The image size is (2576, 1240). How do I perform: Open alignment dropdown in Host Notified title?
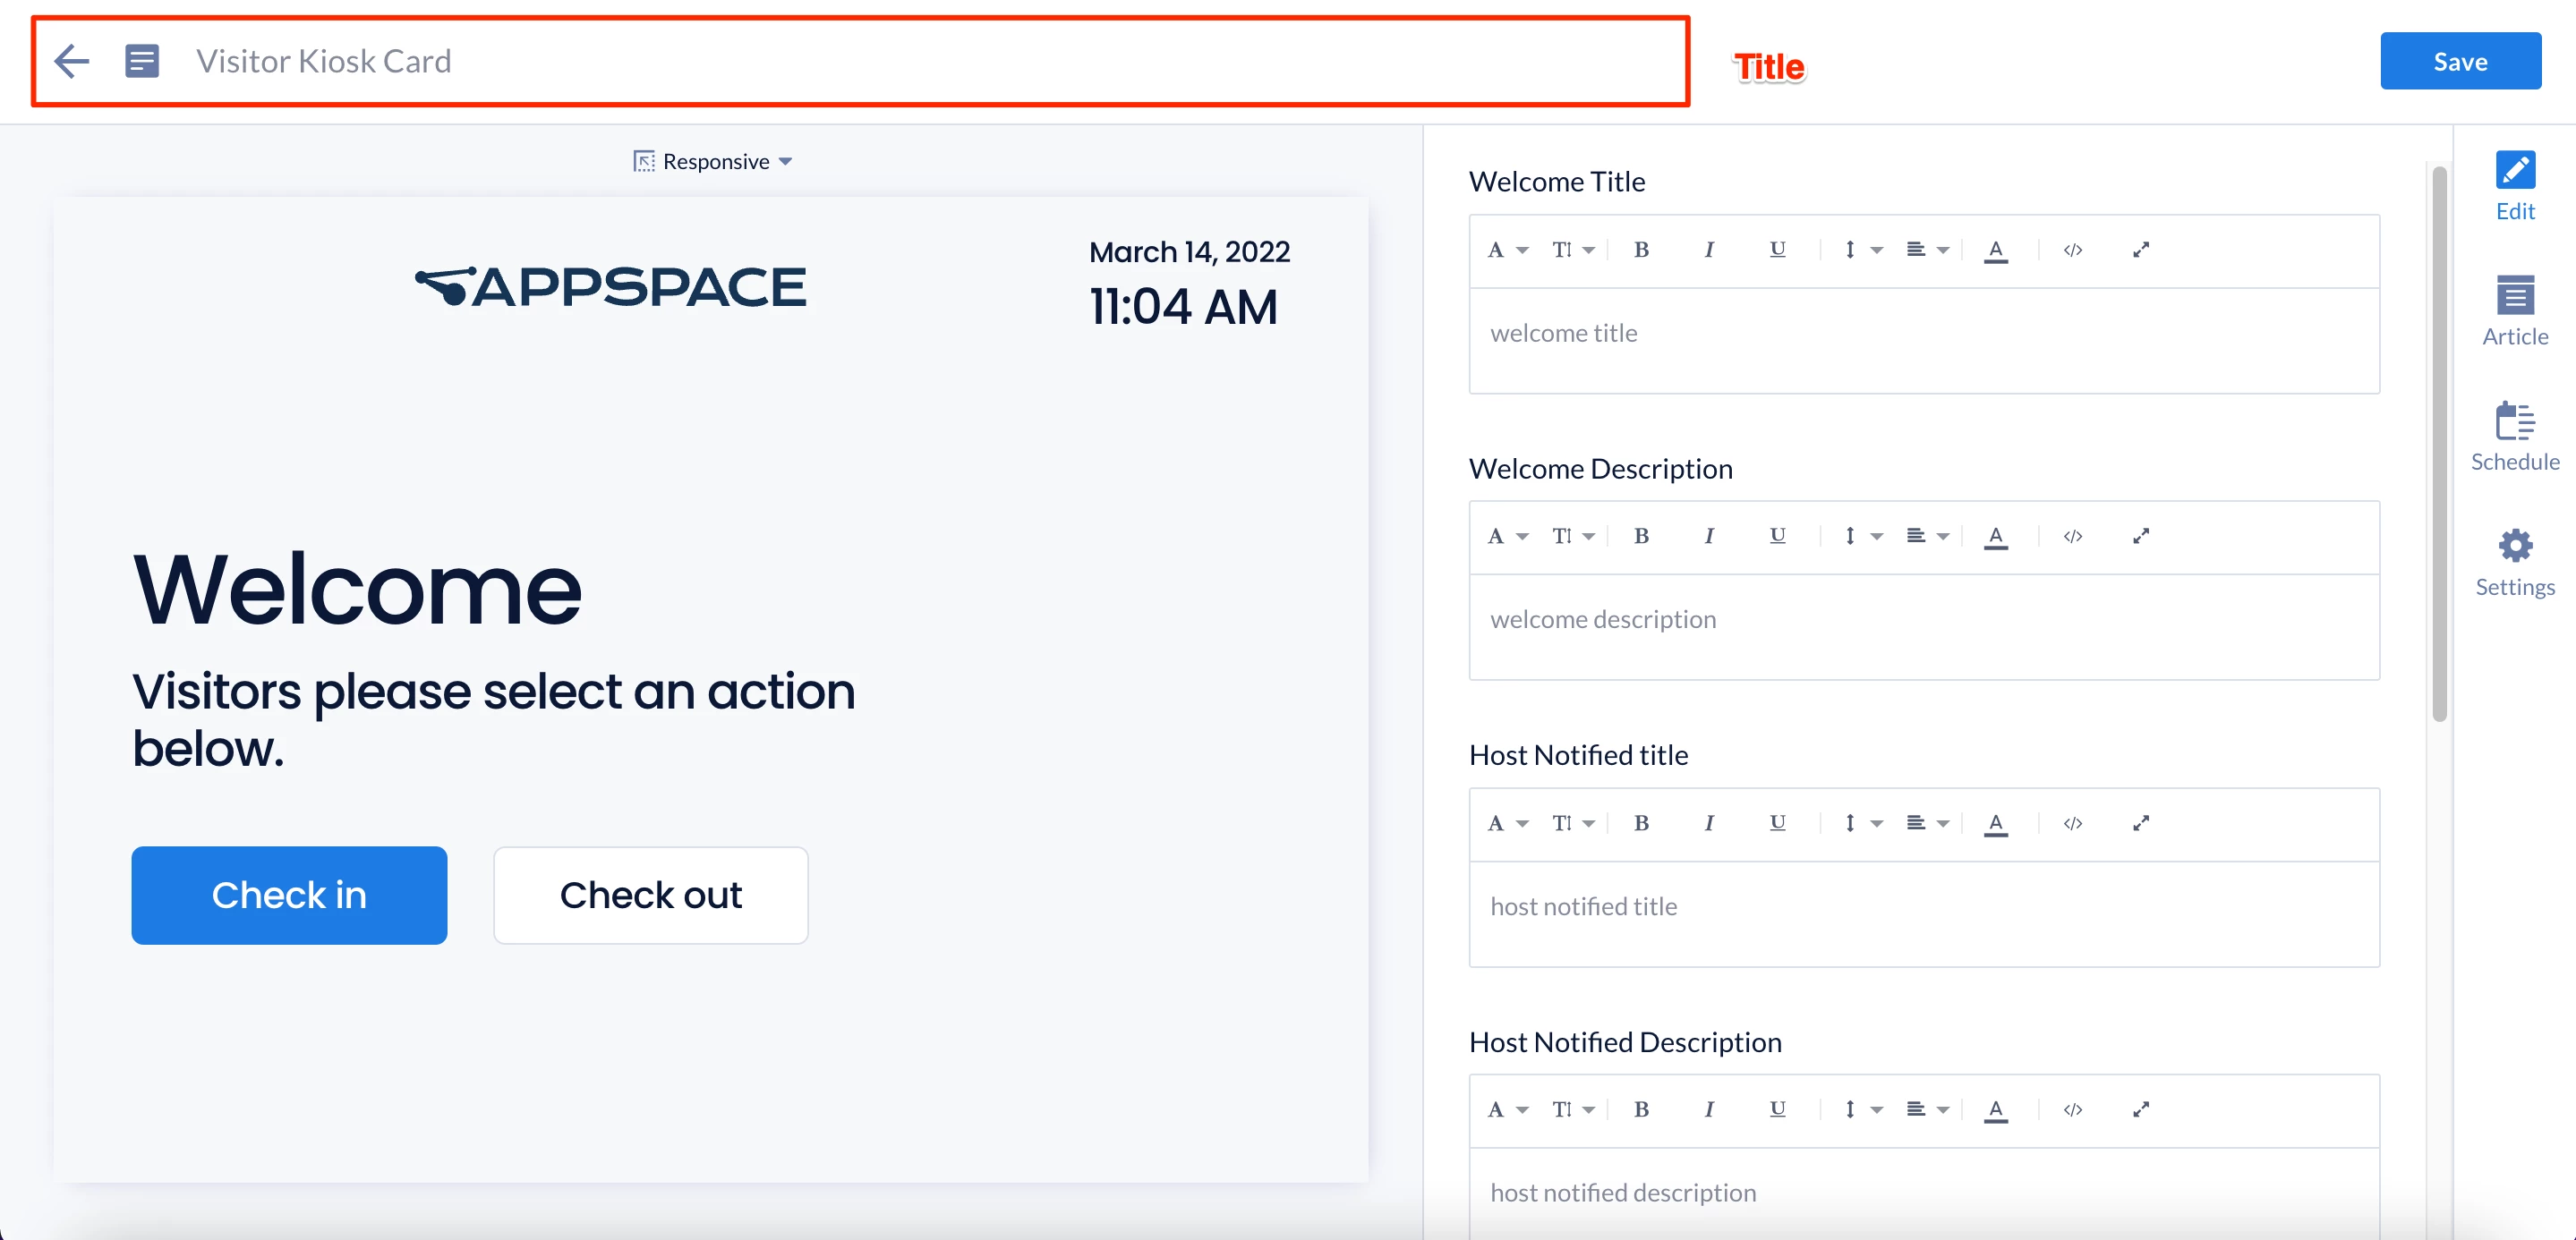(x=1927, y=822)
